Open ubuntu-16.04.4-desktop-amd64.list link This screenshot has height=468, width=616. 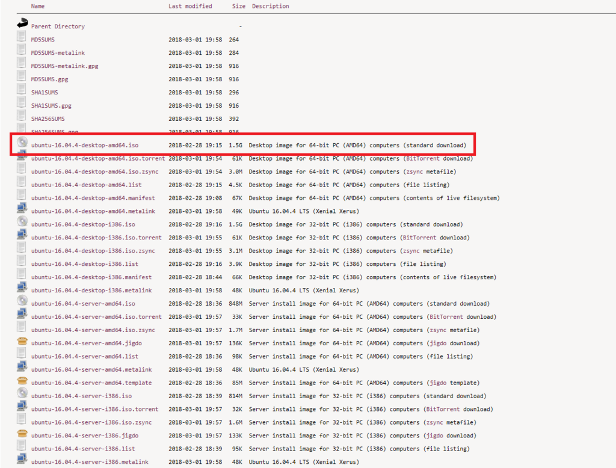tap(87, 185)
